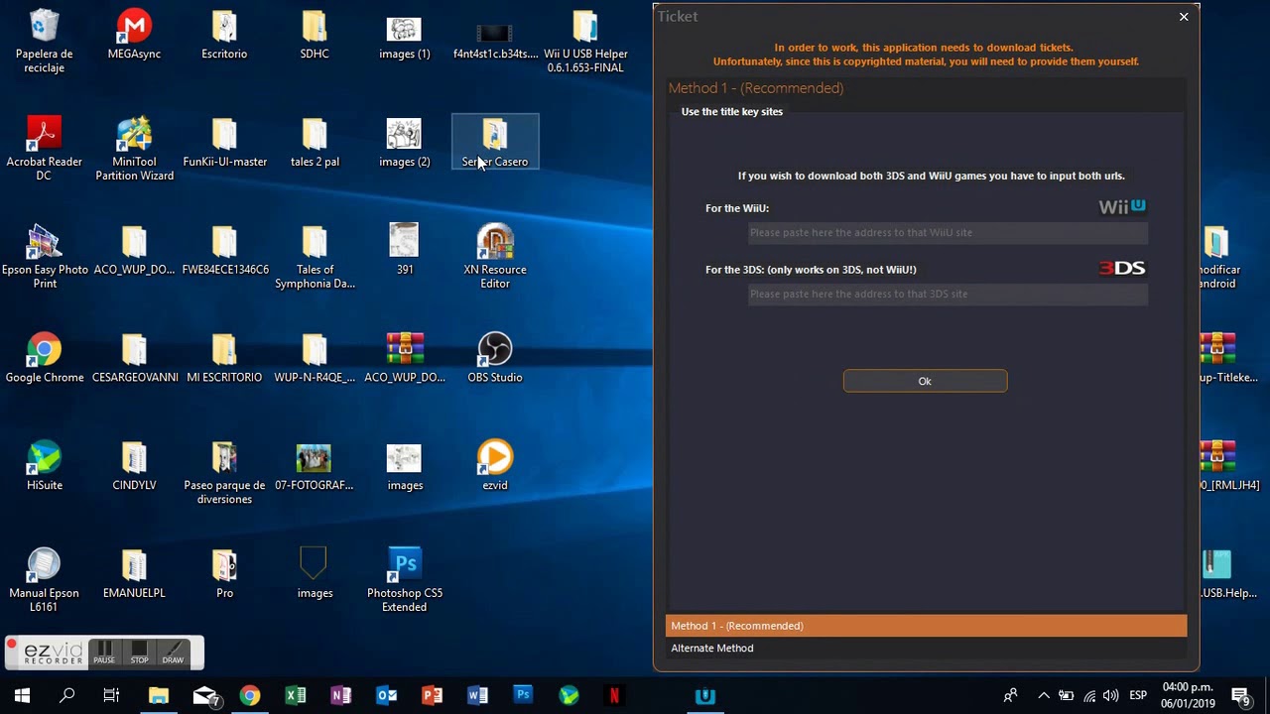Select tales 2 pal folder
Viewport: 1270px width, 714px height.
315,143
